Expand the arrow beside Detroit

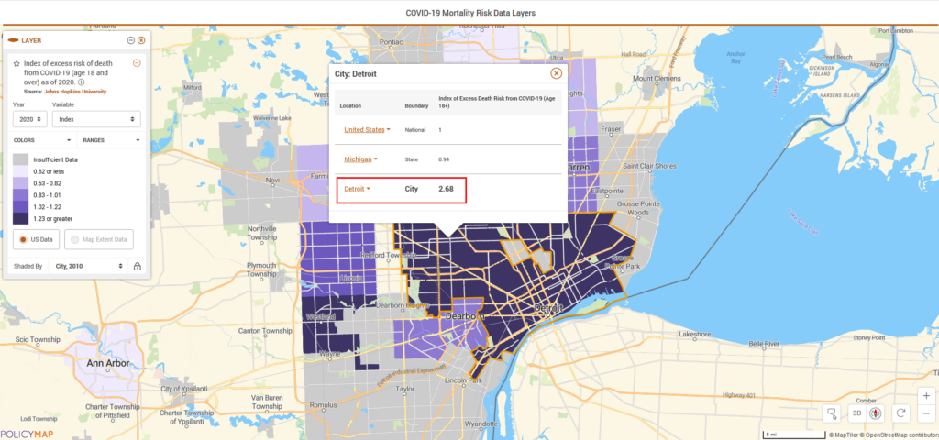(x=369, y=189)
